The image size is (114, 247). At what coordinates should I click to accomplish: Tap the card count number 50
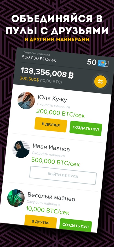coord(92,62)
